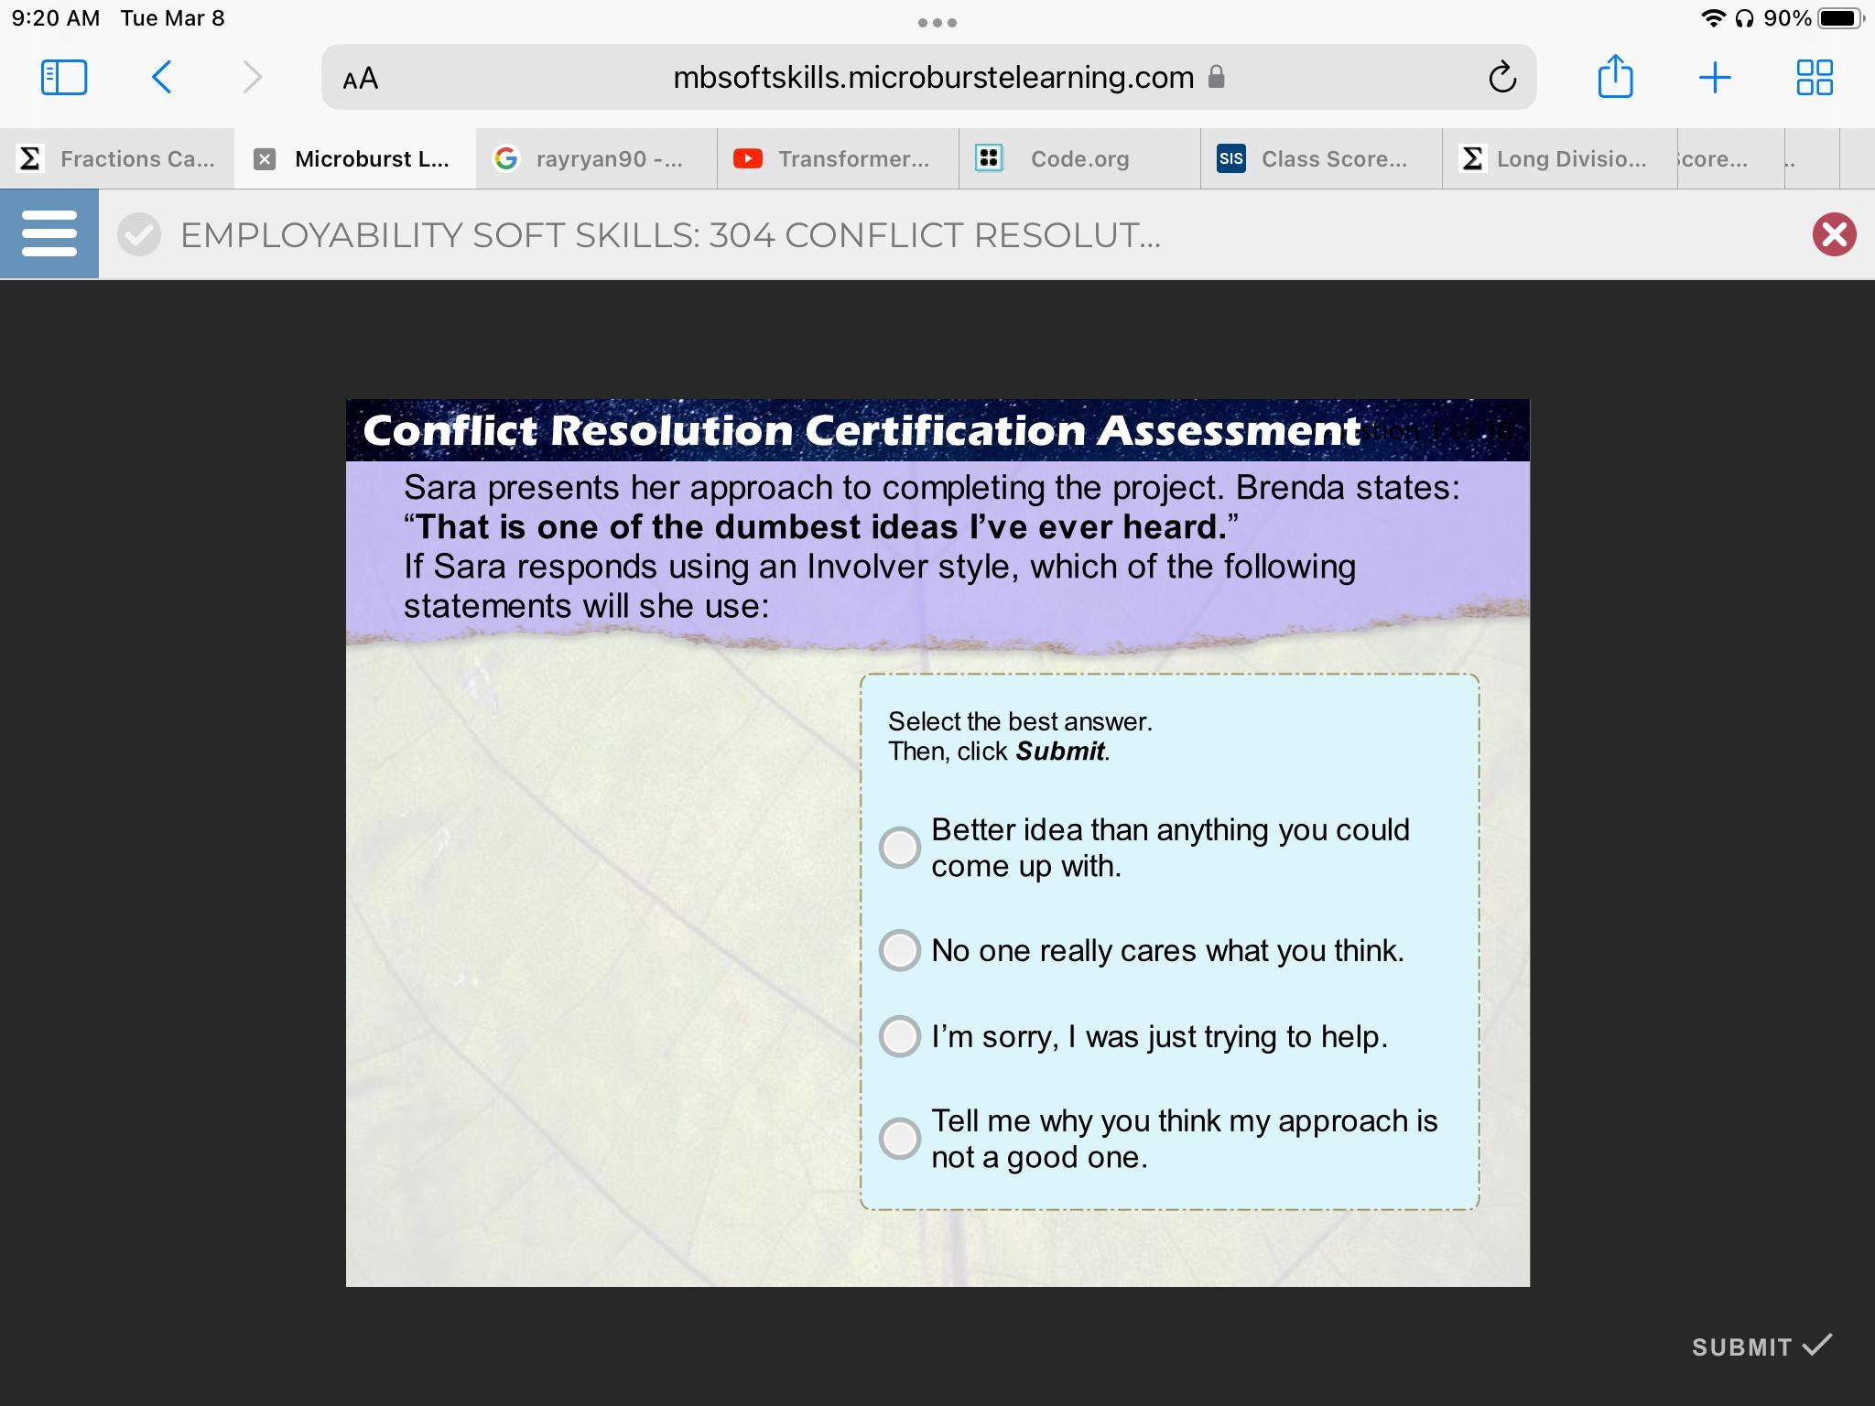Go back with the left arrow
This screenshot has height=1406, width=1875.
pyautogui.click(x=162, y=78)
